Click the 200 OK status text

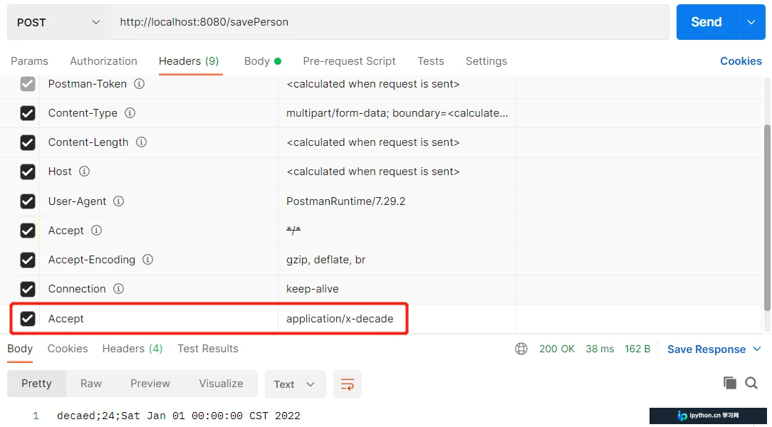click(557, 349)
